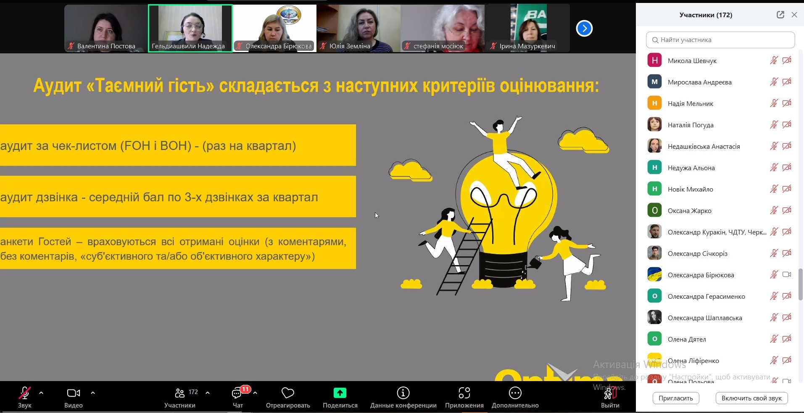804x413 pixels.
Task: Open the Чат chat icon
Action: tap(237, 394)
